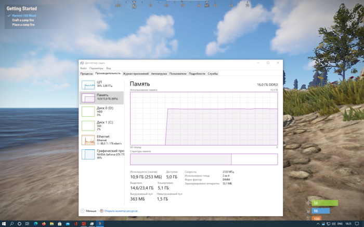
Task: Select Графический процессор NVIDIA GeForce item
Action: pos(102,154)
